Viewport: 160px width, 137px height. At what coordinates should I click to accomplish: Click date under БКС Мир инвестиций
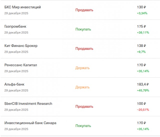tap(16, 13)
